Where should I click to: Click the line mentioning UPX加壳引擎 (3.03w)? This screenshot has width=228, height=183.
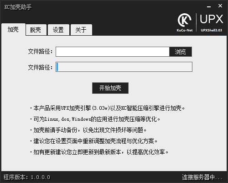pos(107,108)
